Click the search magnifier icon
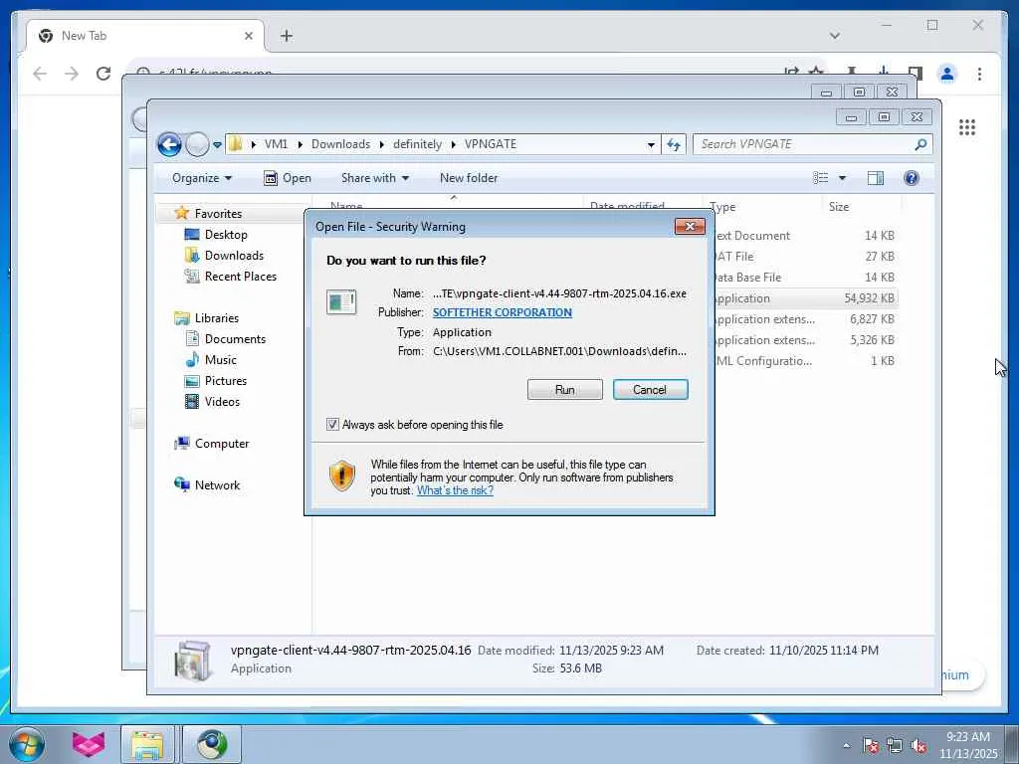The width and height of the screenshot is (1019, 764). coord(920,144)
